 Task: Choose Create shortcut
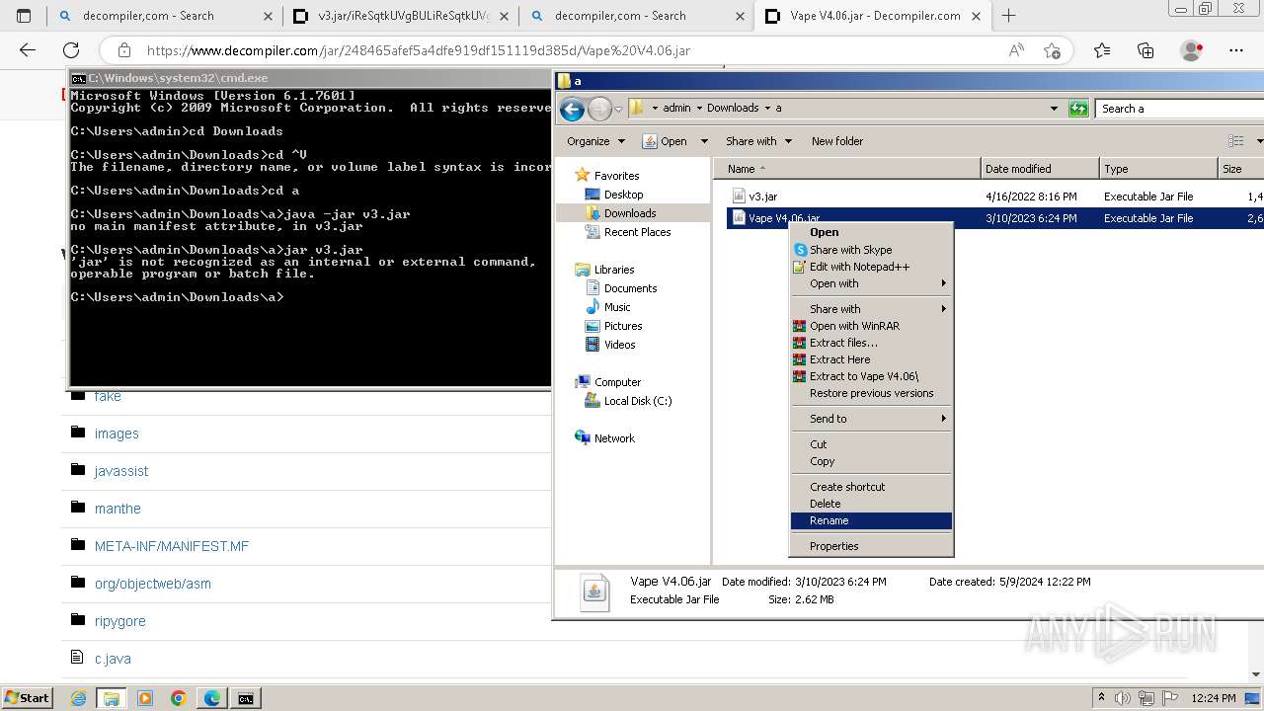(872, 487)
